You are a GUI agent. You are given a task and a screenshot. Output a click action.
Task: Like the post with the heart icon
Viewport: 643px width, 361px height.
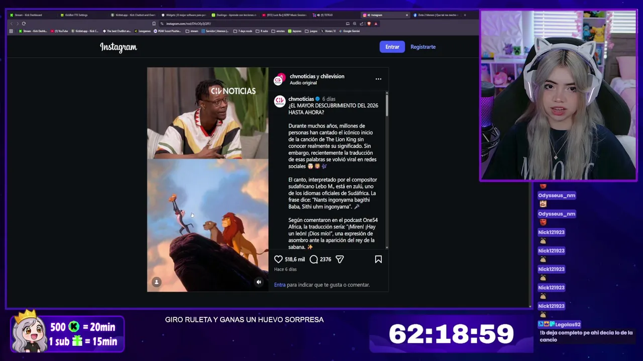[x=278, y=259]
